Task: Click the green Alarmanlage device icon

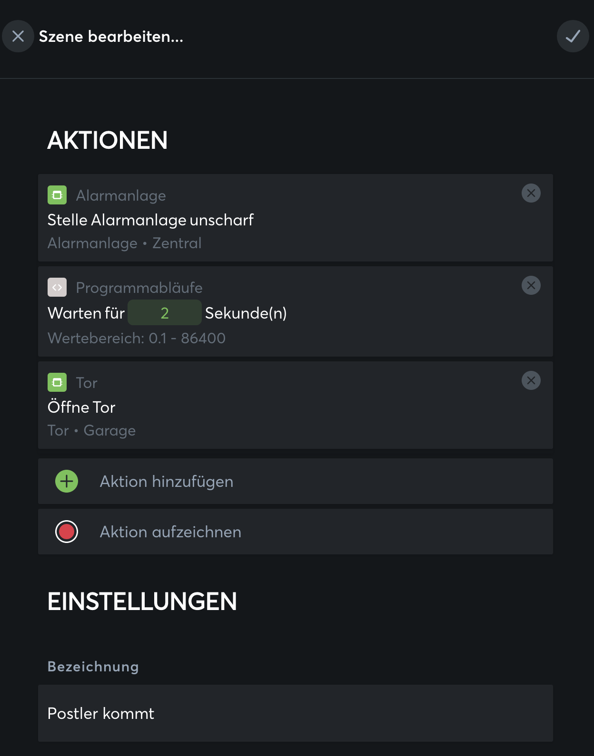Action: coord(57,195)
